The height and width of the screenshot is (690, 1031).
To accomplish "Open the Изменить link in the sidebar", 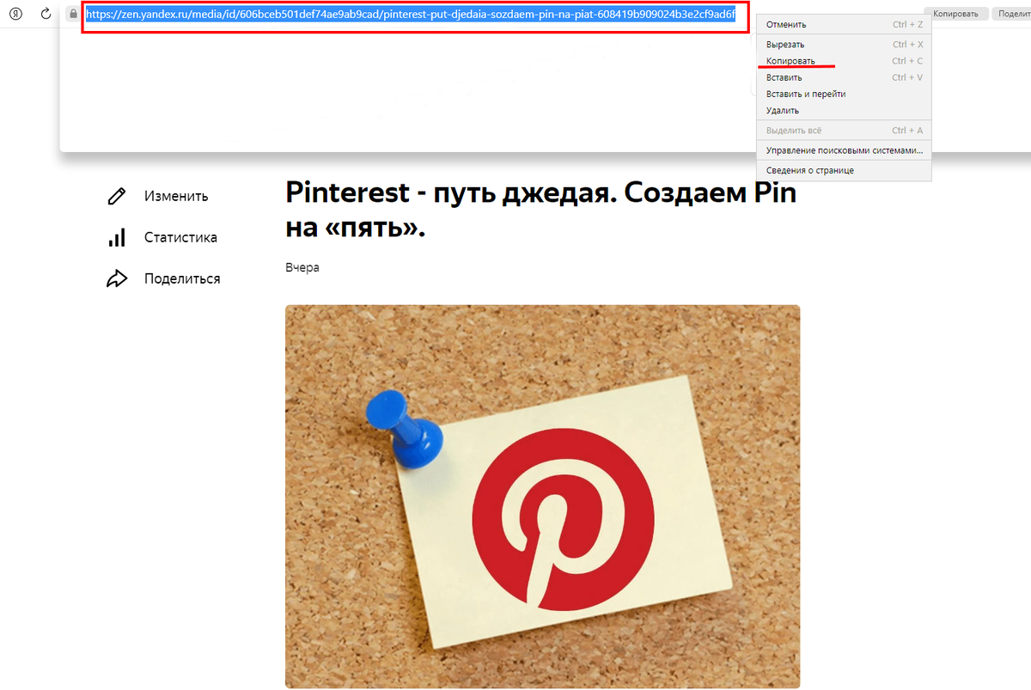I will click(176, 196).
